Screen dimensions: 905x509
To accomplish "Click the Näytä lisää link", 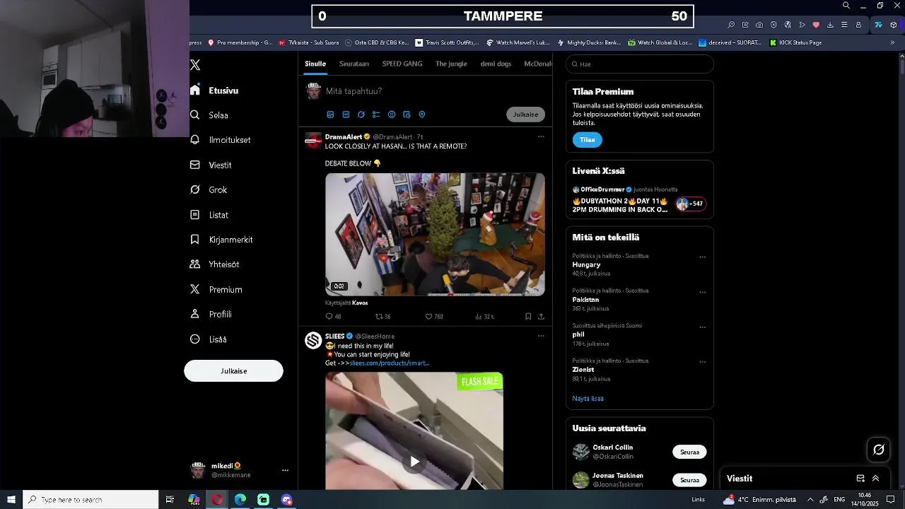I will pyautogui.click(x=588, y=399).
